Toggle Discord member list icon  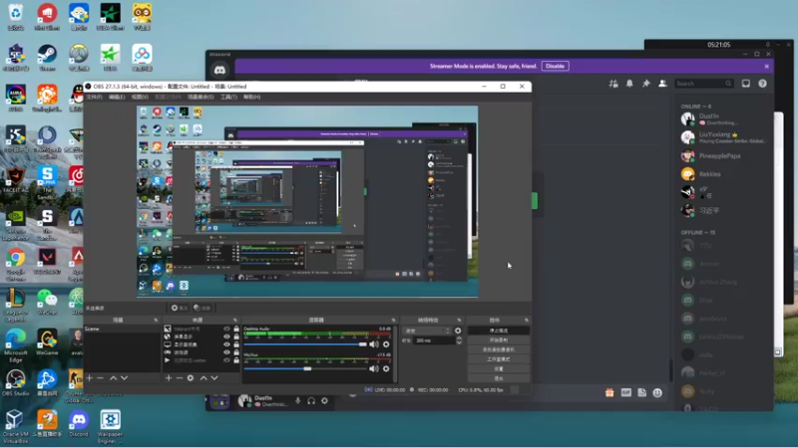(x=662, y=84)
